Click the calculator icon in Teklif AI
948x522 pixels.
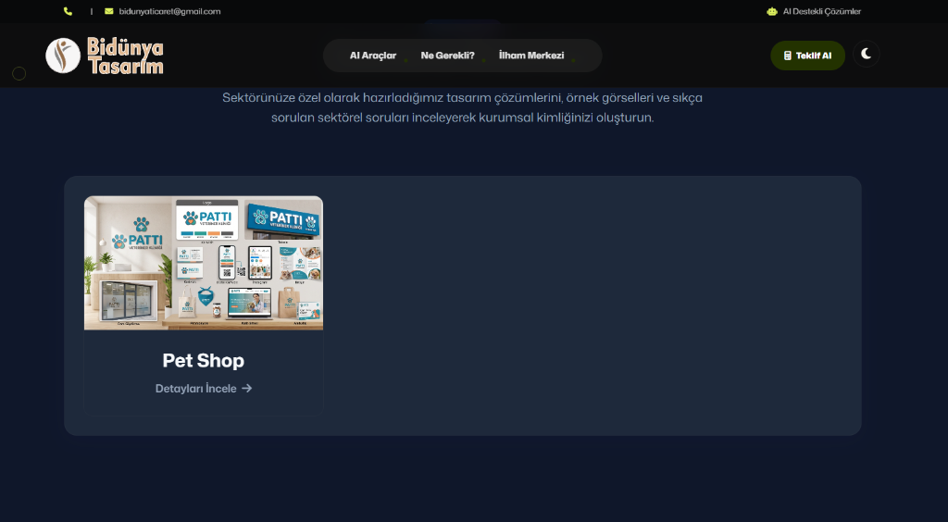pyautogui.click(x=787, y=56)
